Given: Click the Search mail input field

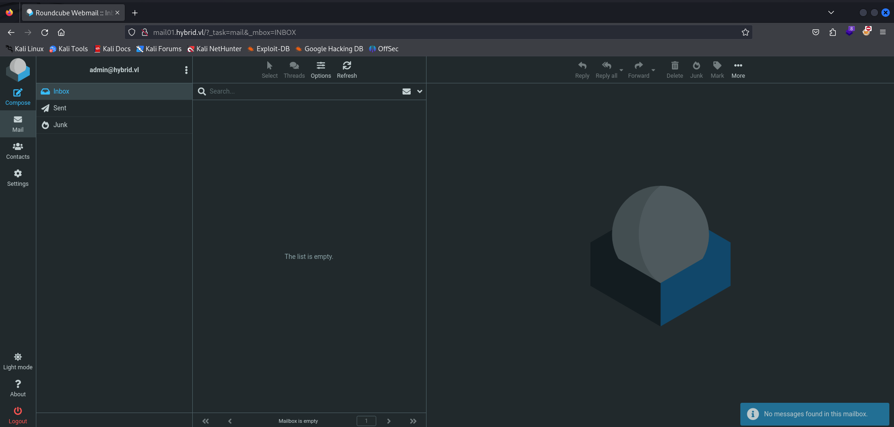Looking at the screenshot, I should point(303,92).
